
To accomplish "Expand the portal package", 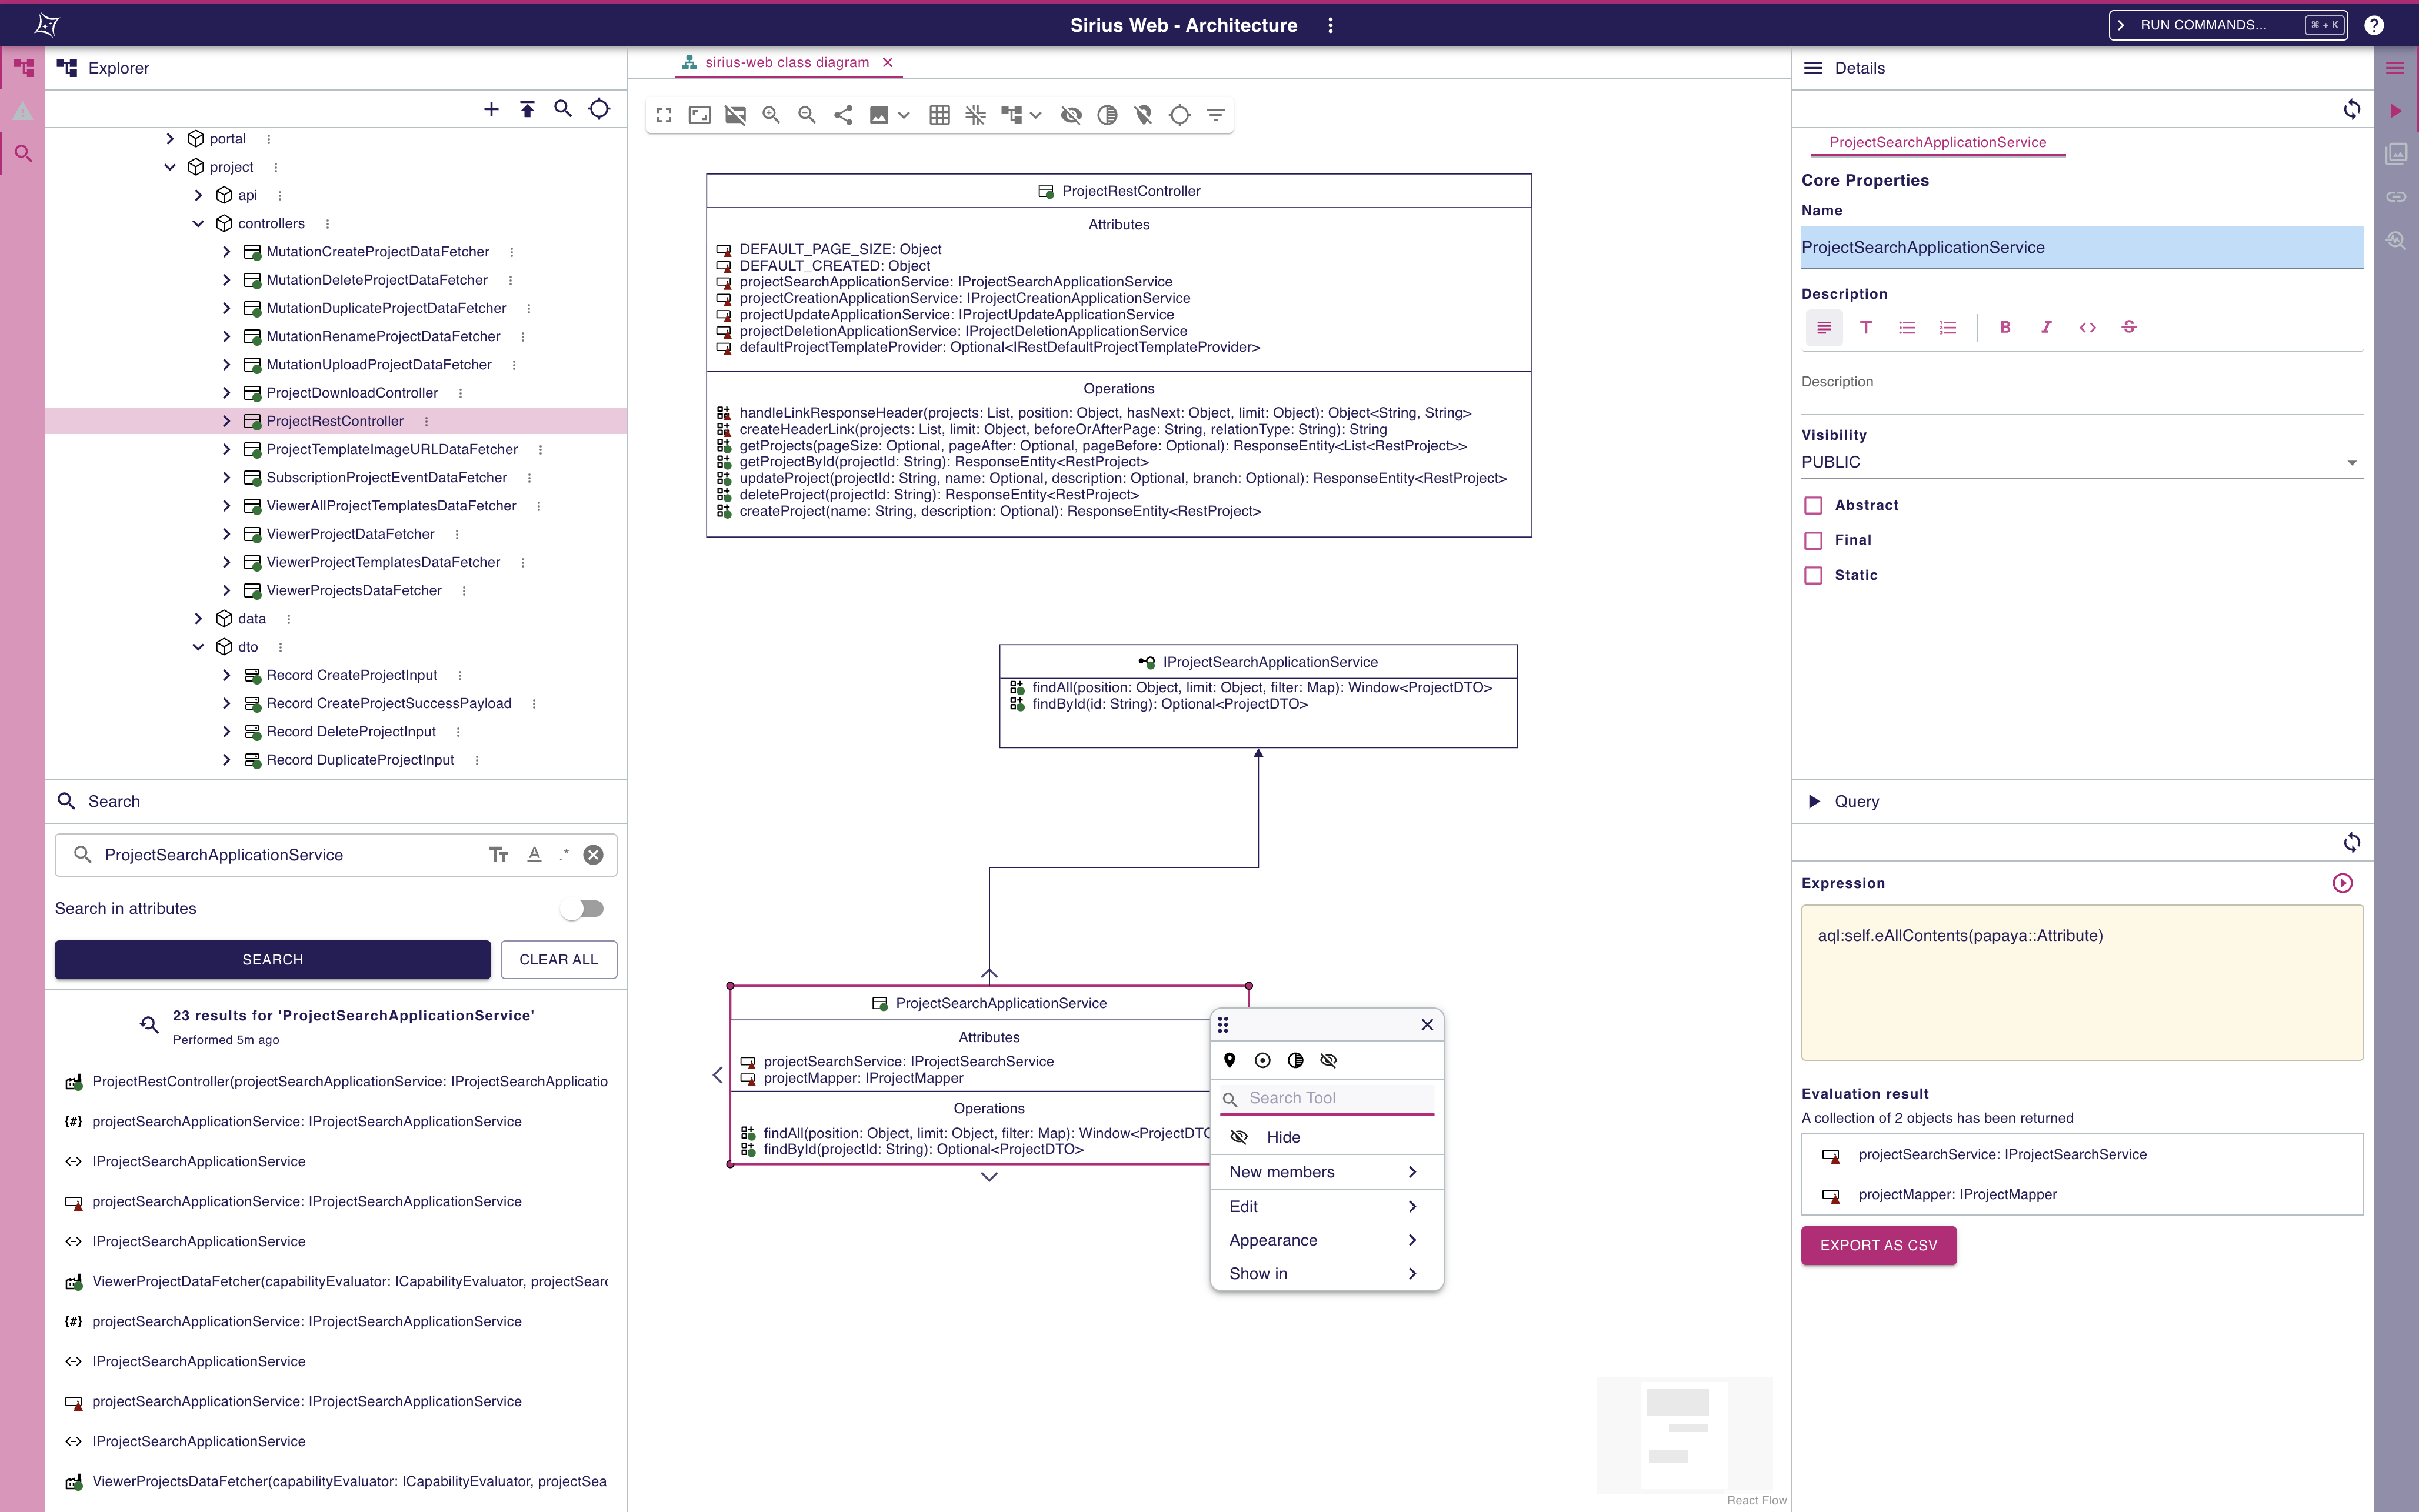I will click(170, 139).
